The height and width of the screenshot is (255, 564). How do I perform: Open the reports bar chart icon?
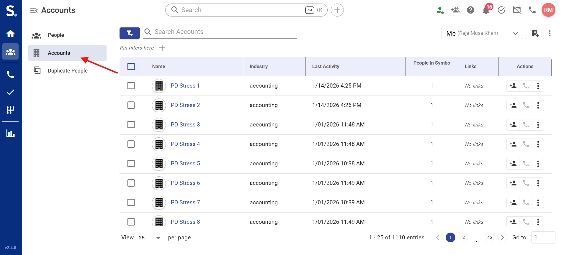(x=11, y=133)
